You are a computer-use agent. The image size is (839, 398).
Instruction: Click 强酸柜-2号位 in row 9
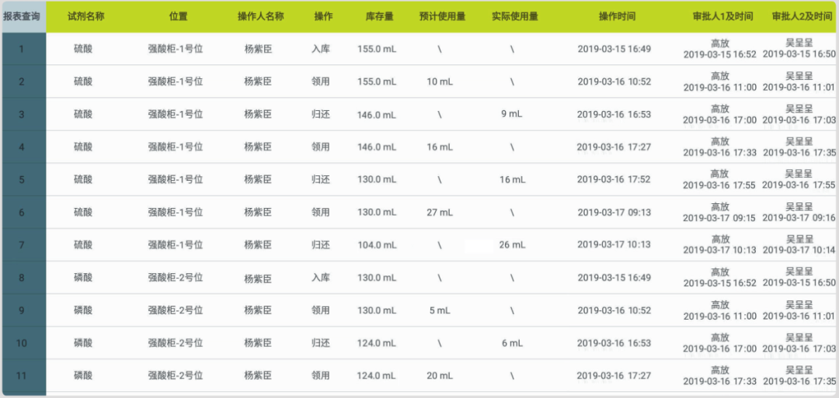pyautogui.click(x=176, y=310)
